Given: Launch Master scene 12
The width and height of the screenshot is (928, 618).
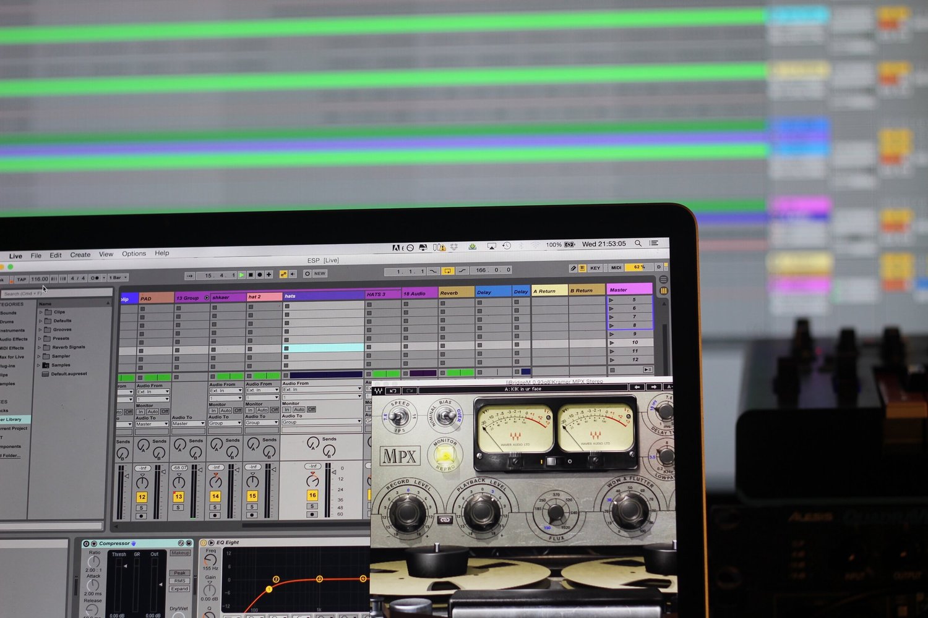Looking at the screenshot, I should 612,360.
